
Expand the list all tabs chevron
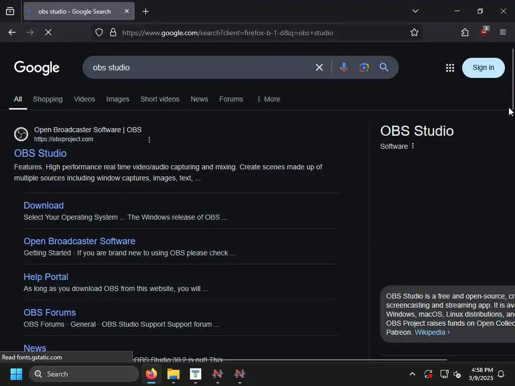pyautogui.click(x=415, y=11)
